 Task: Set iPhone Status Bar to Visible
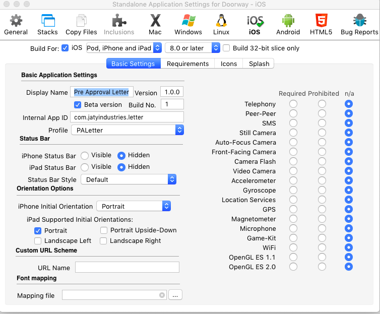[85, 155]
